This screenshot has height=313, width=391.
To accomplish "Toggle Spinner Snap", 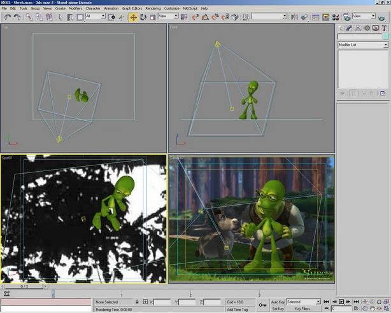I will pos(225,17).
